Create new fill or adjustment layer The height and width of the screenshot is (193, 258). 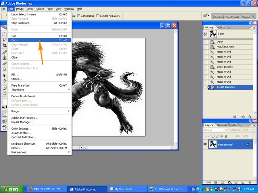tap(229, 182)
